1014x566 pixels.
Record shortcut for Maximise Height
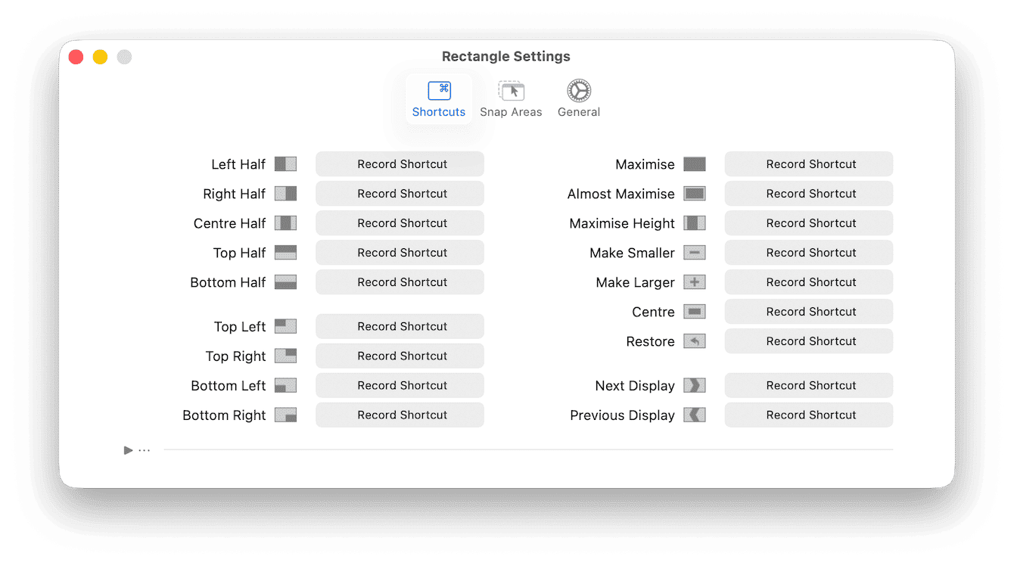click(808, 223)
